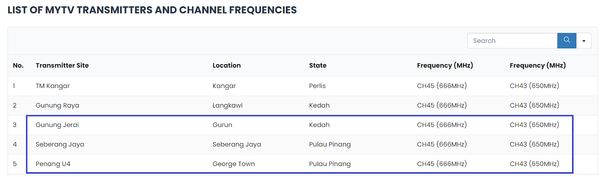
Task: Click the Perlis state cell
Action: point(317,86)
